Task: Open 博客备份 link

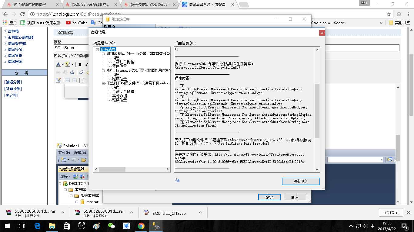Action: tap(15, 55)
